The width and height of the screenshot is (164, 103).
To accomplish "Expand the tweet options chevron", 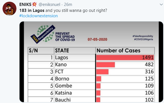I will 161,5.
